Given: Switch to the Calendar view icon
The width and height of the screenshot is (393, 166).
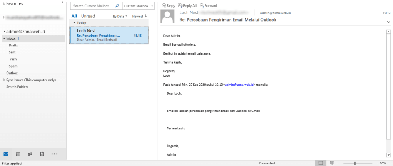Looking at the screenshot, I should pos(18,154).
